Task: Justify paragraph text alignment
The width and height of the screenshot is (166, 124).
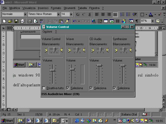Action: [115, 14]
